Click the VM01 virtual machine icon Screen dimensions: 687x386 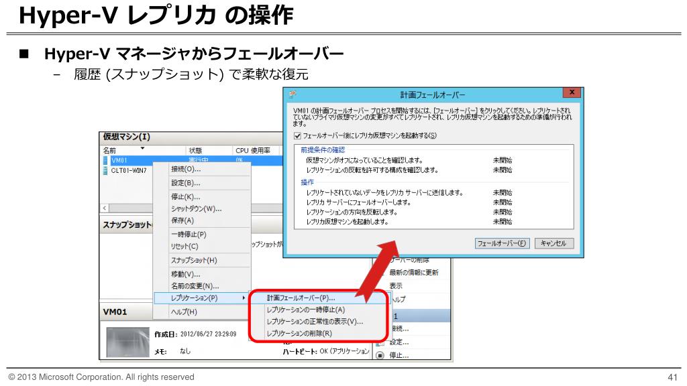(x=105, y=160)
